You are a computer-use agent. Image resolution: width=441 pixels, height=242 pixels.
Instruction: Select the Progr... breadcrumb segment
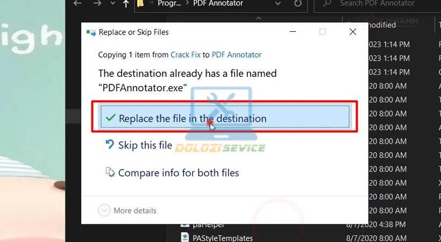(169, 3)
